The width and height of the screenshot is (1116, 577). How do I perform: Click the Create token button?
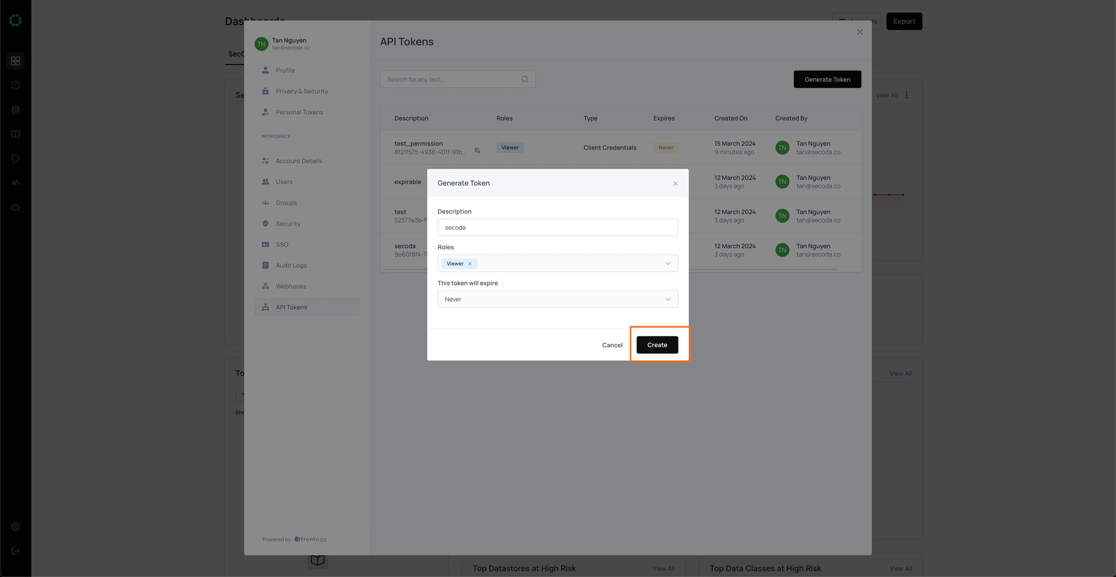pyautogui.click(x=657, y=345)
